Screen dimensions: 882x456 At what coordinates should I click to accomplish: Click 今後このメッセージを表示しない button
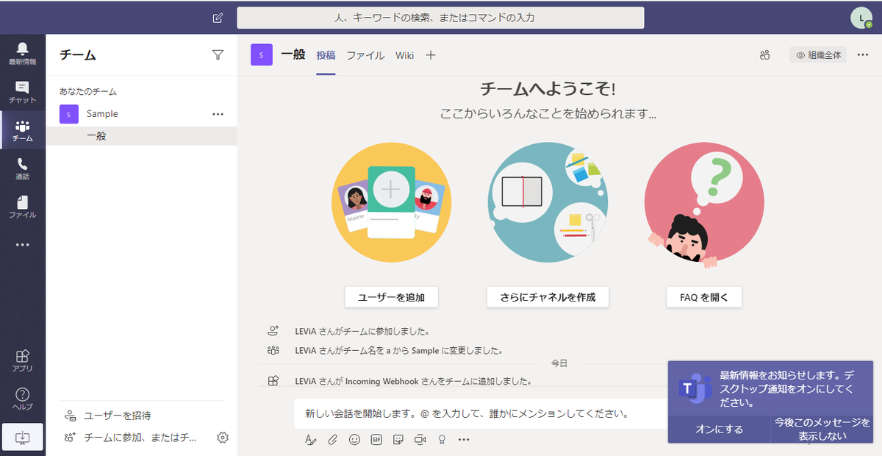tap(822, 430)
